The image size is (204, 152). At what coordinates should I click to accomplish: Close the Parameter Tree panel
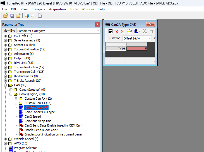click(x=97, y=24)
